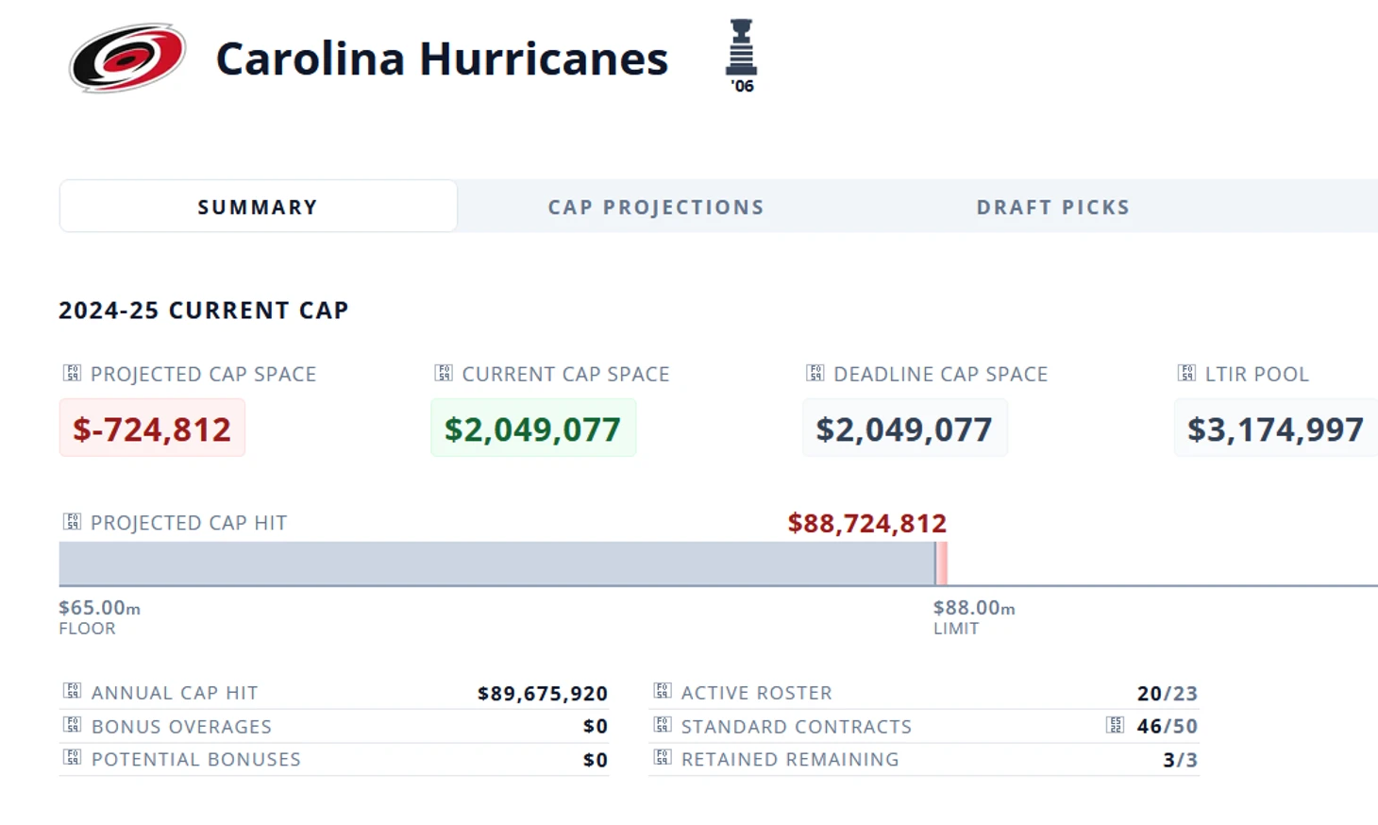Open the Draft Picks tab

[1052, 208]
